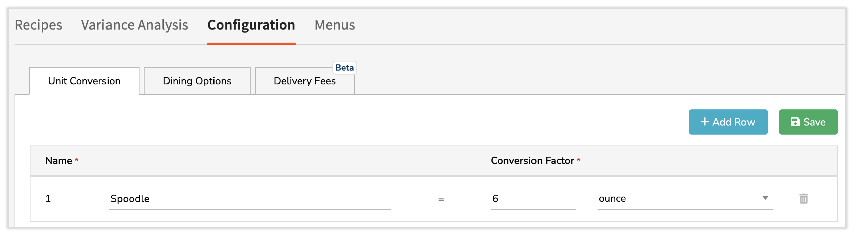Click the Beta badge on Delivery Fees
Screen dimensions: 854x236
pos(344,68)
